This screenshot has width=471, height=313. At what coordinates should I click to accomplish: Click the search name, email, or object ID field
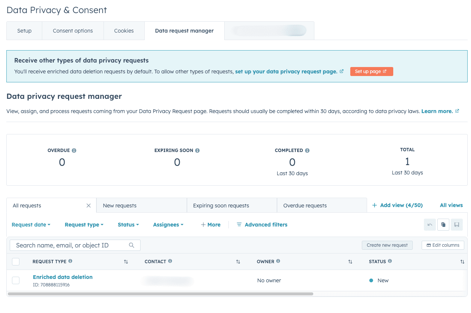point(67,245)
